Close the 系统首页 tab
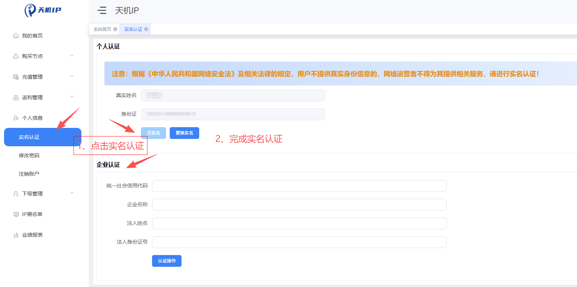This screenshot has height=287, width=577. coord(115,29)
